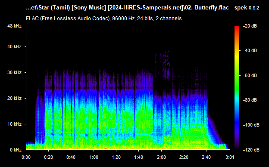Click the 0:00 time axis marker
269x167 pixels.
point(26,157)
